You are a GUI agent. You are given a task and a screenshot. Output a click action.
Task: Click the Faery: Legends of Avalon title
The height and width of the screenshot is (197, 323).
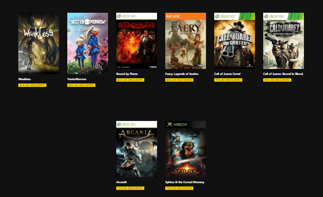coord(182,74)
